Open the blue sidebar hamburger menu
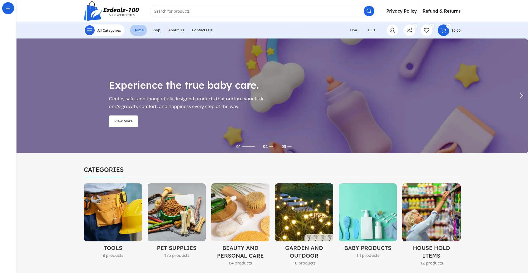This screenshot has width=528, height=273. pyautogui.click(x=8, y=8)
